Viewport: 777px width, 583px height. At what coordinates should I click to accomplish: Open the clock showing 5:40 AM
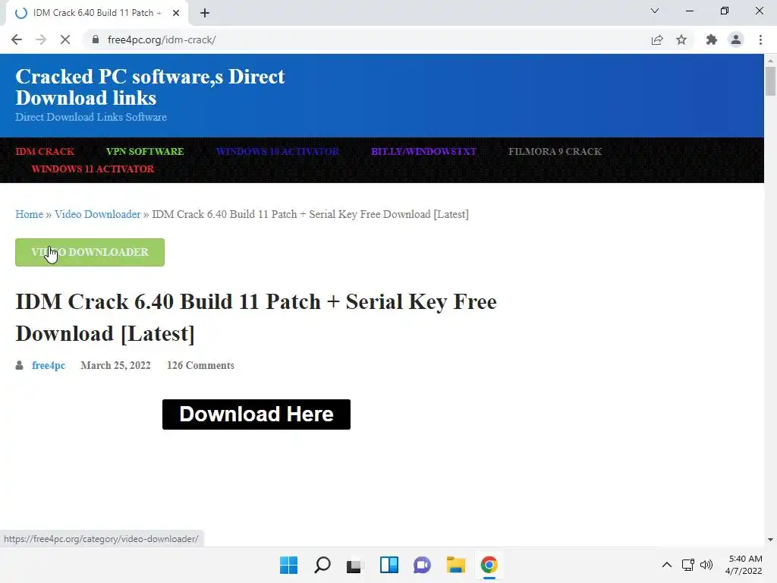(744, 565)
